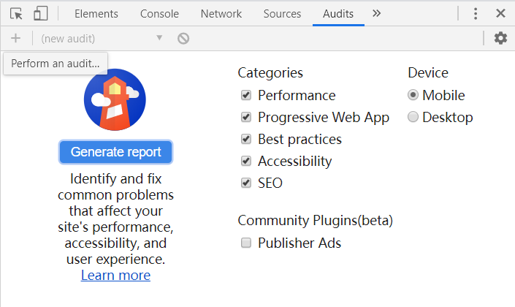Close the DevTools panel
This screenshot has width=515, height=307.
point(500,13)
